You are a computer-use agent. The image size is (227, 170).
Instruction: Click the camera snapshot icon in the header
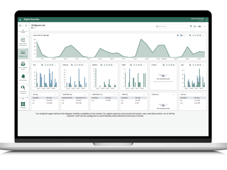tap(200, 26)
